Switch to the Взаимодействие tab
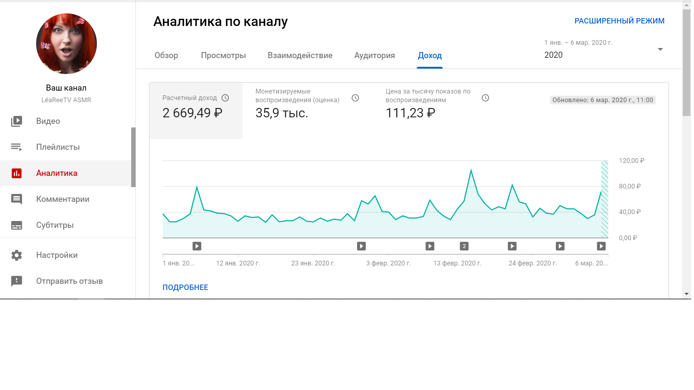This screenshot has width=694, height=390. click(300, 55)
